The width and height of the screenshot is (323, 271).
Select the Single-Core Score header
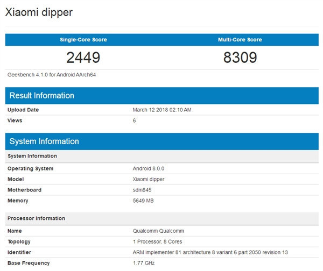click(83, 40)
